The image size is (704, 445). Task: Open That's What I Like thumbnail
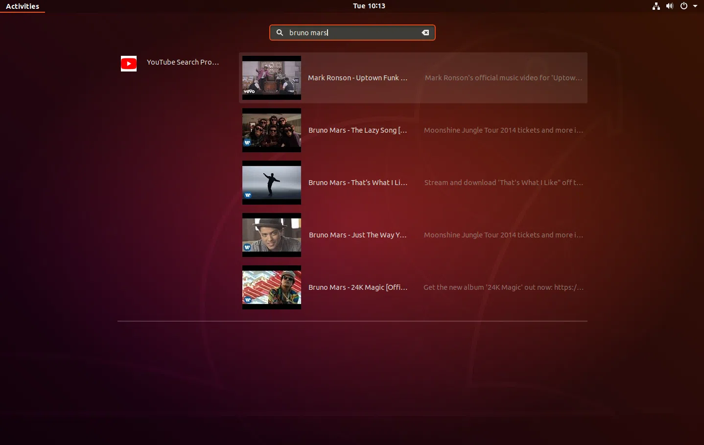tap(272, 183)
